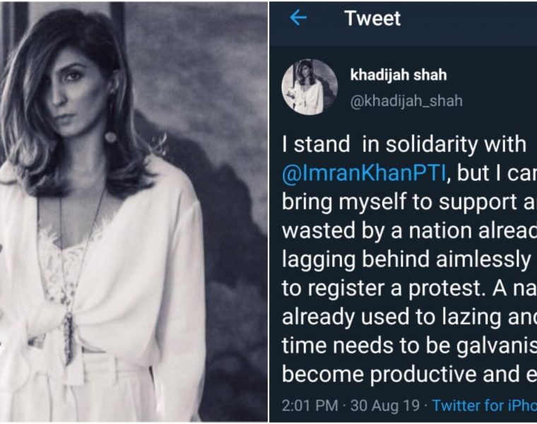Open the @khadijah_shah handle

(406, 100)
